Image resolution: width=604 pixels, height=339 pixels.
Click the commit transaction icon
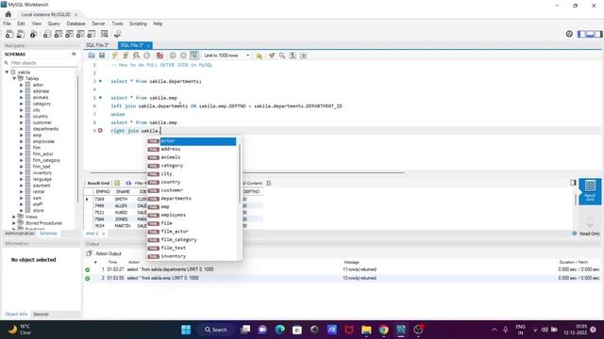[x=173, y=56]
